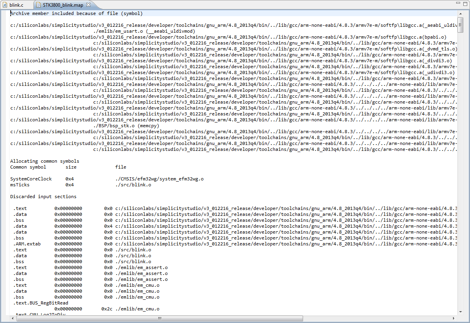Click the libgcc.a(_divdi3.o) path line

click(x=231, y=61)
